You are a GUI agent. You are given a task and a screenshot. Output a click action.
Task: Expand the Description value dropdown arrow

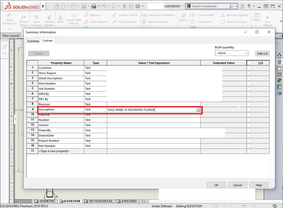(x=198, y=110)
